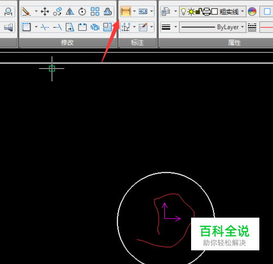This screenshot has height=264, width=273.
Task: Select the Extend tool
Action: tap(57, 27)
